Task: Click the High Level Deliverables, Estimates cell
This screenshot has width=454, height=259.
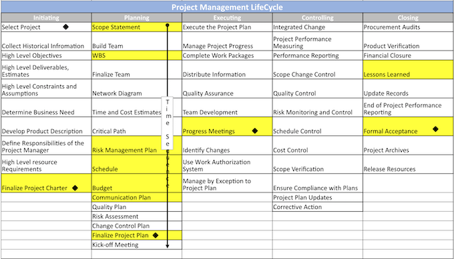Action: coord(46,70)
